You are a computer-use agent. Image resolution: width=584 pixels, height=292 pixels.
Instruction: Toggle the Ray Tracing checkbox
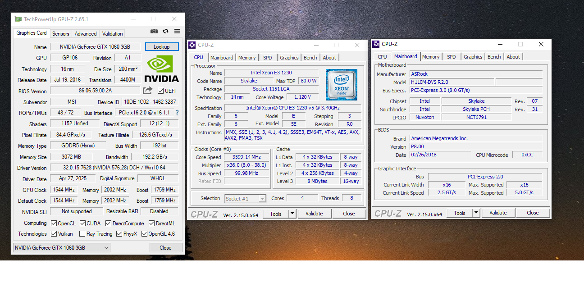pos(82,234)
